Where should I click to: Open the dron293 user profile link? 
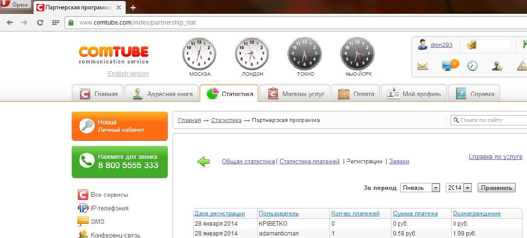click(441, 45)
